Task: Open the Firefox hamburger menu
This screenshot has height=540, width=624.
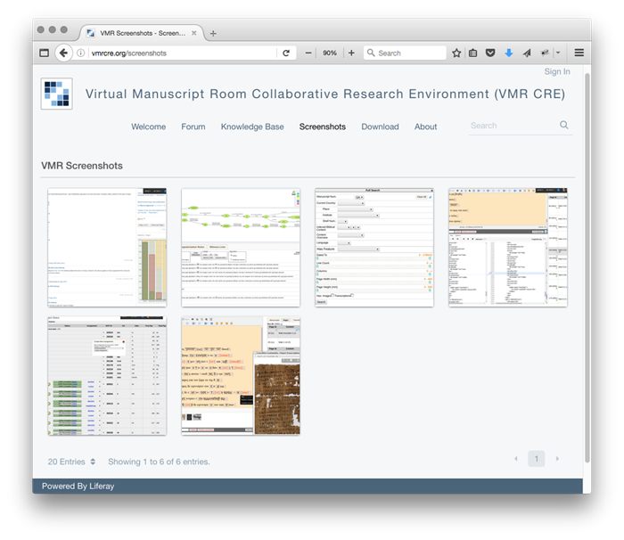Action: pyautogui.click(x=579, y=53)
